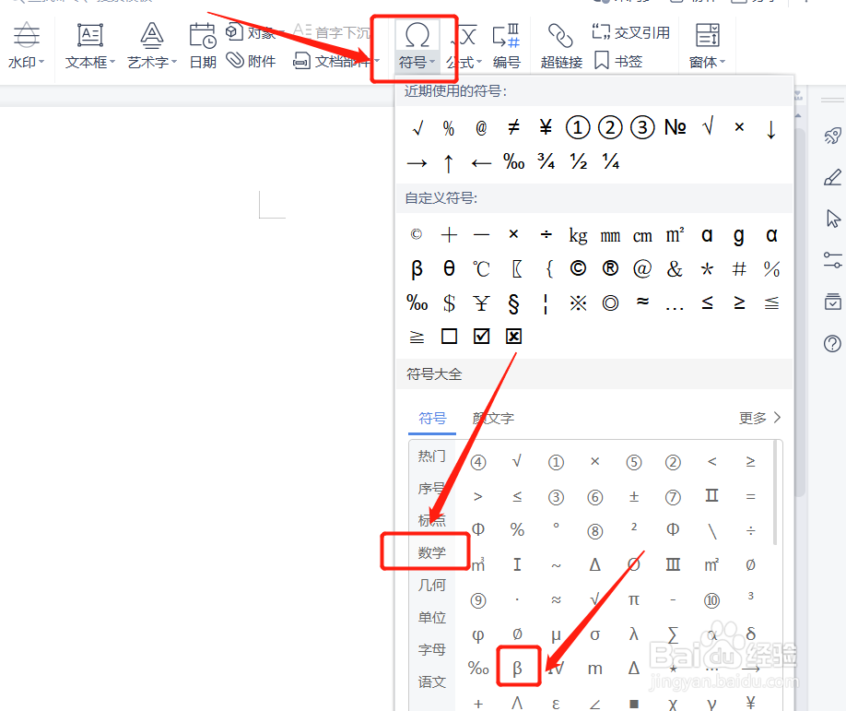The image size is (846, 711).
Task: Expand the Formula (公式) dropdown arrow
Action: pyautogui.click(x=479, y=62)
